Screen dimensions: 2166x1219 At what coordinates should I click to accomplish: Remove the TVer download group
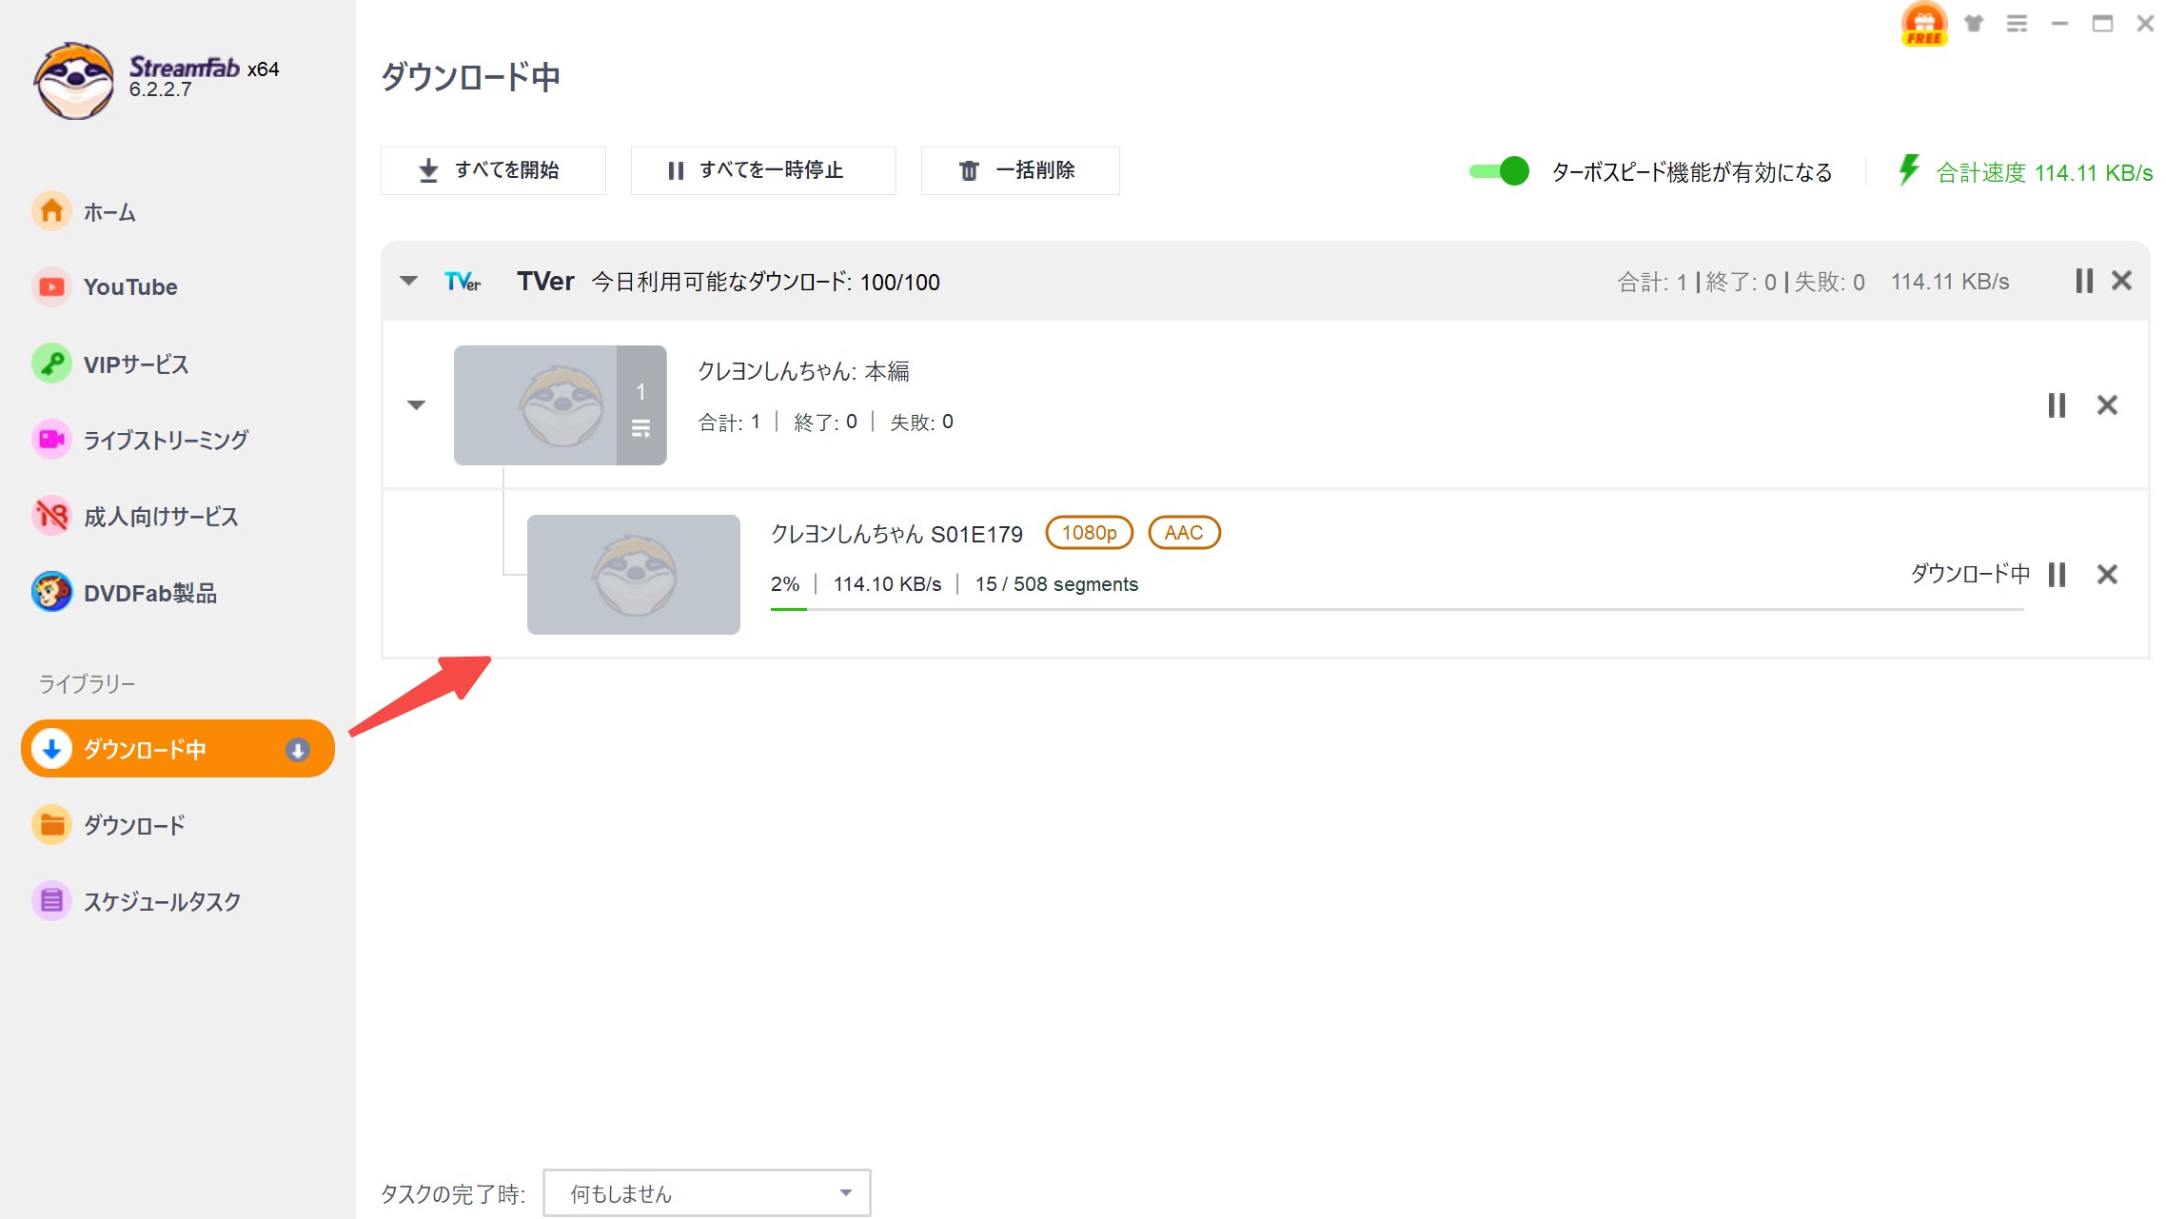[x=2121, y=281]
